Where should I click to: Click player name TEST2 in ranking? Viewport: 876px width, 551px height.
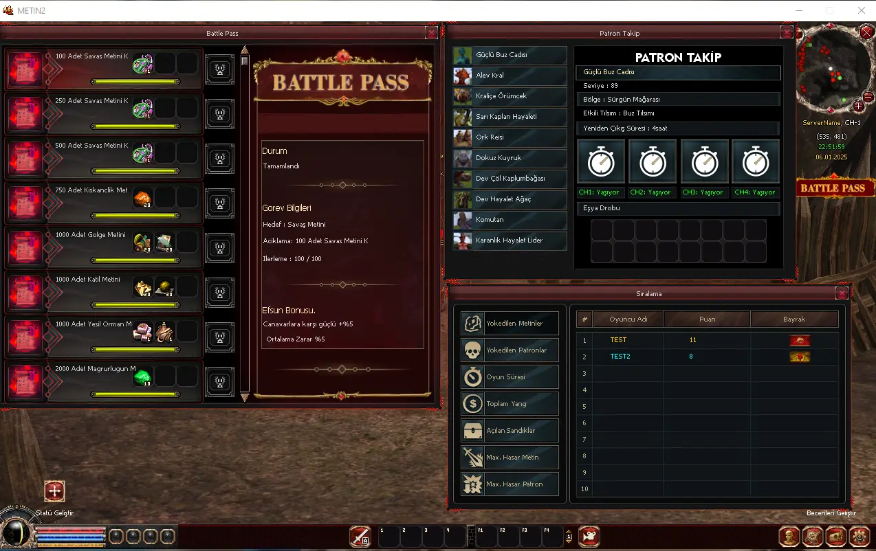click(x=620, y=357)
